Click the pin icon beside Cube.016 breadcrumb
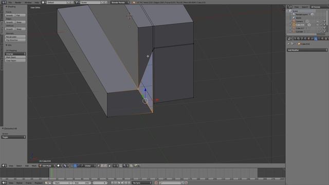The width and height of the screenshot is (329, 185). [x=288, y=44]
